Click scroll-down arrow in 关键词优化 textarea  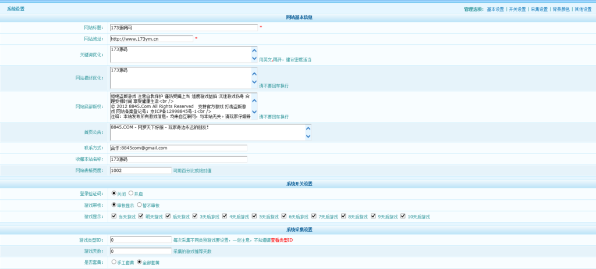click(254, 58)
